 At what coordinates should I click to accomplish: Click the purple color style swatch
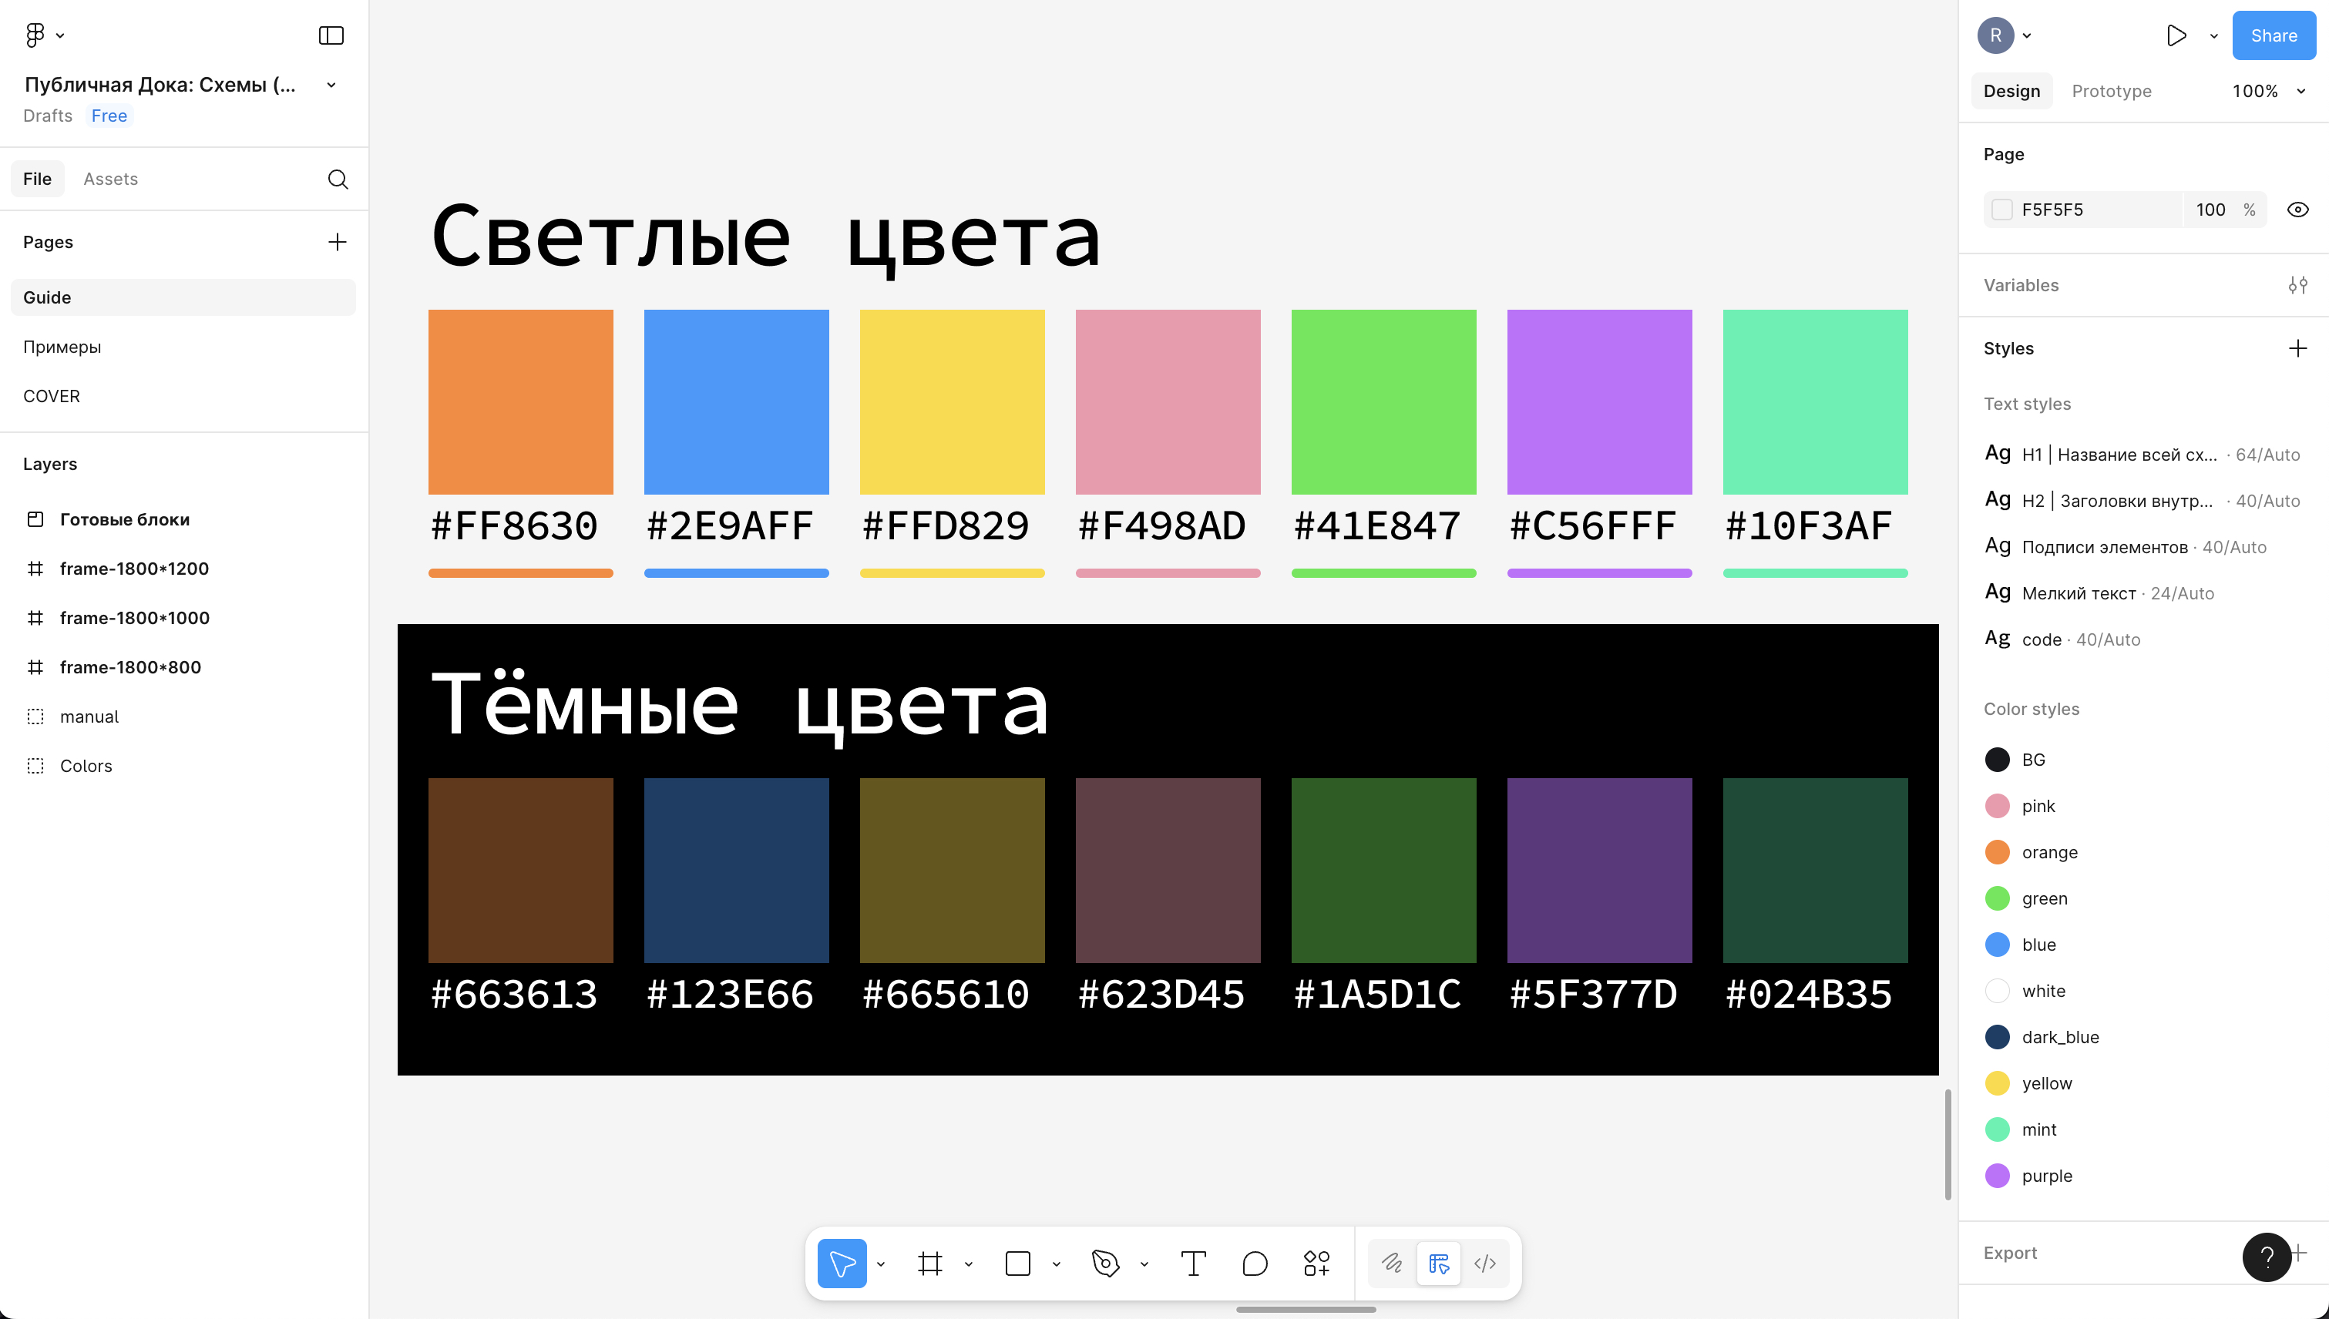1998,1176
